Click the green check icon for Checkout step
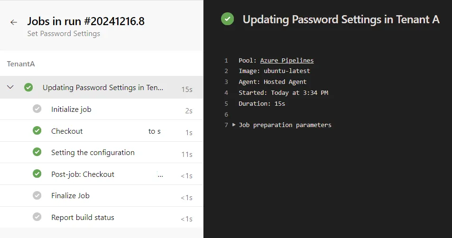This screenshot has width=452, height=238. (37, 131)
